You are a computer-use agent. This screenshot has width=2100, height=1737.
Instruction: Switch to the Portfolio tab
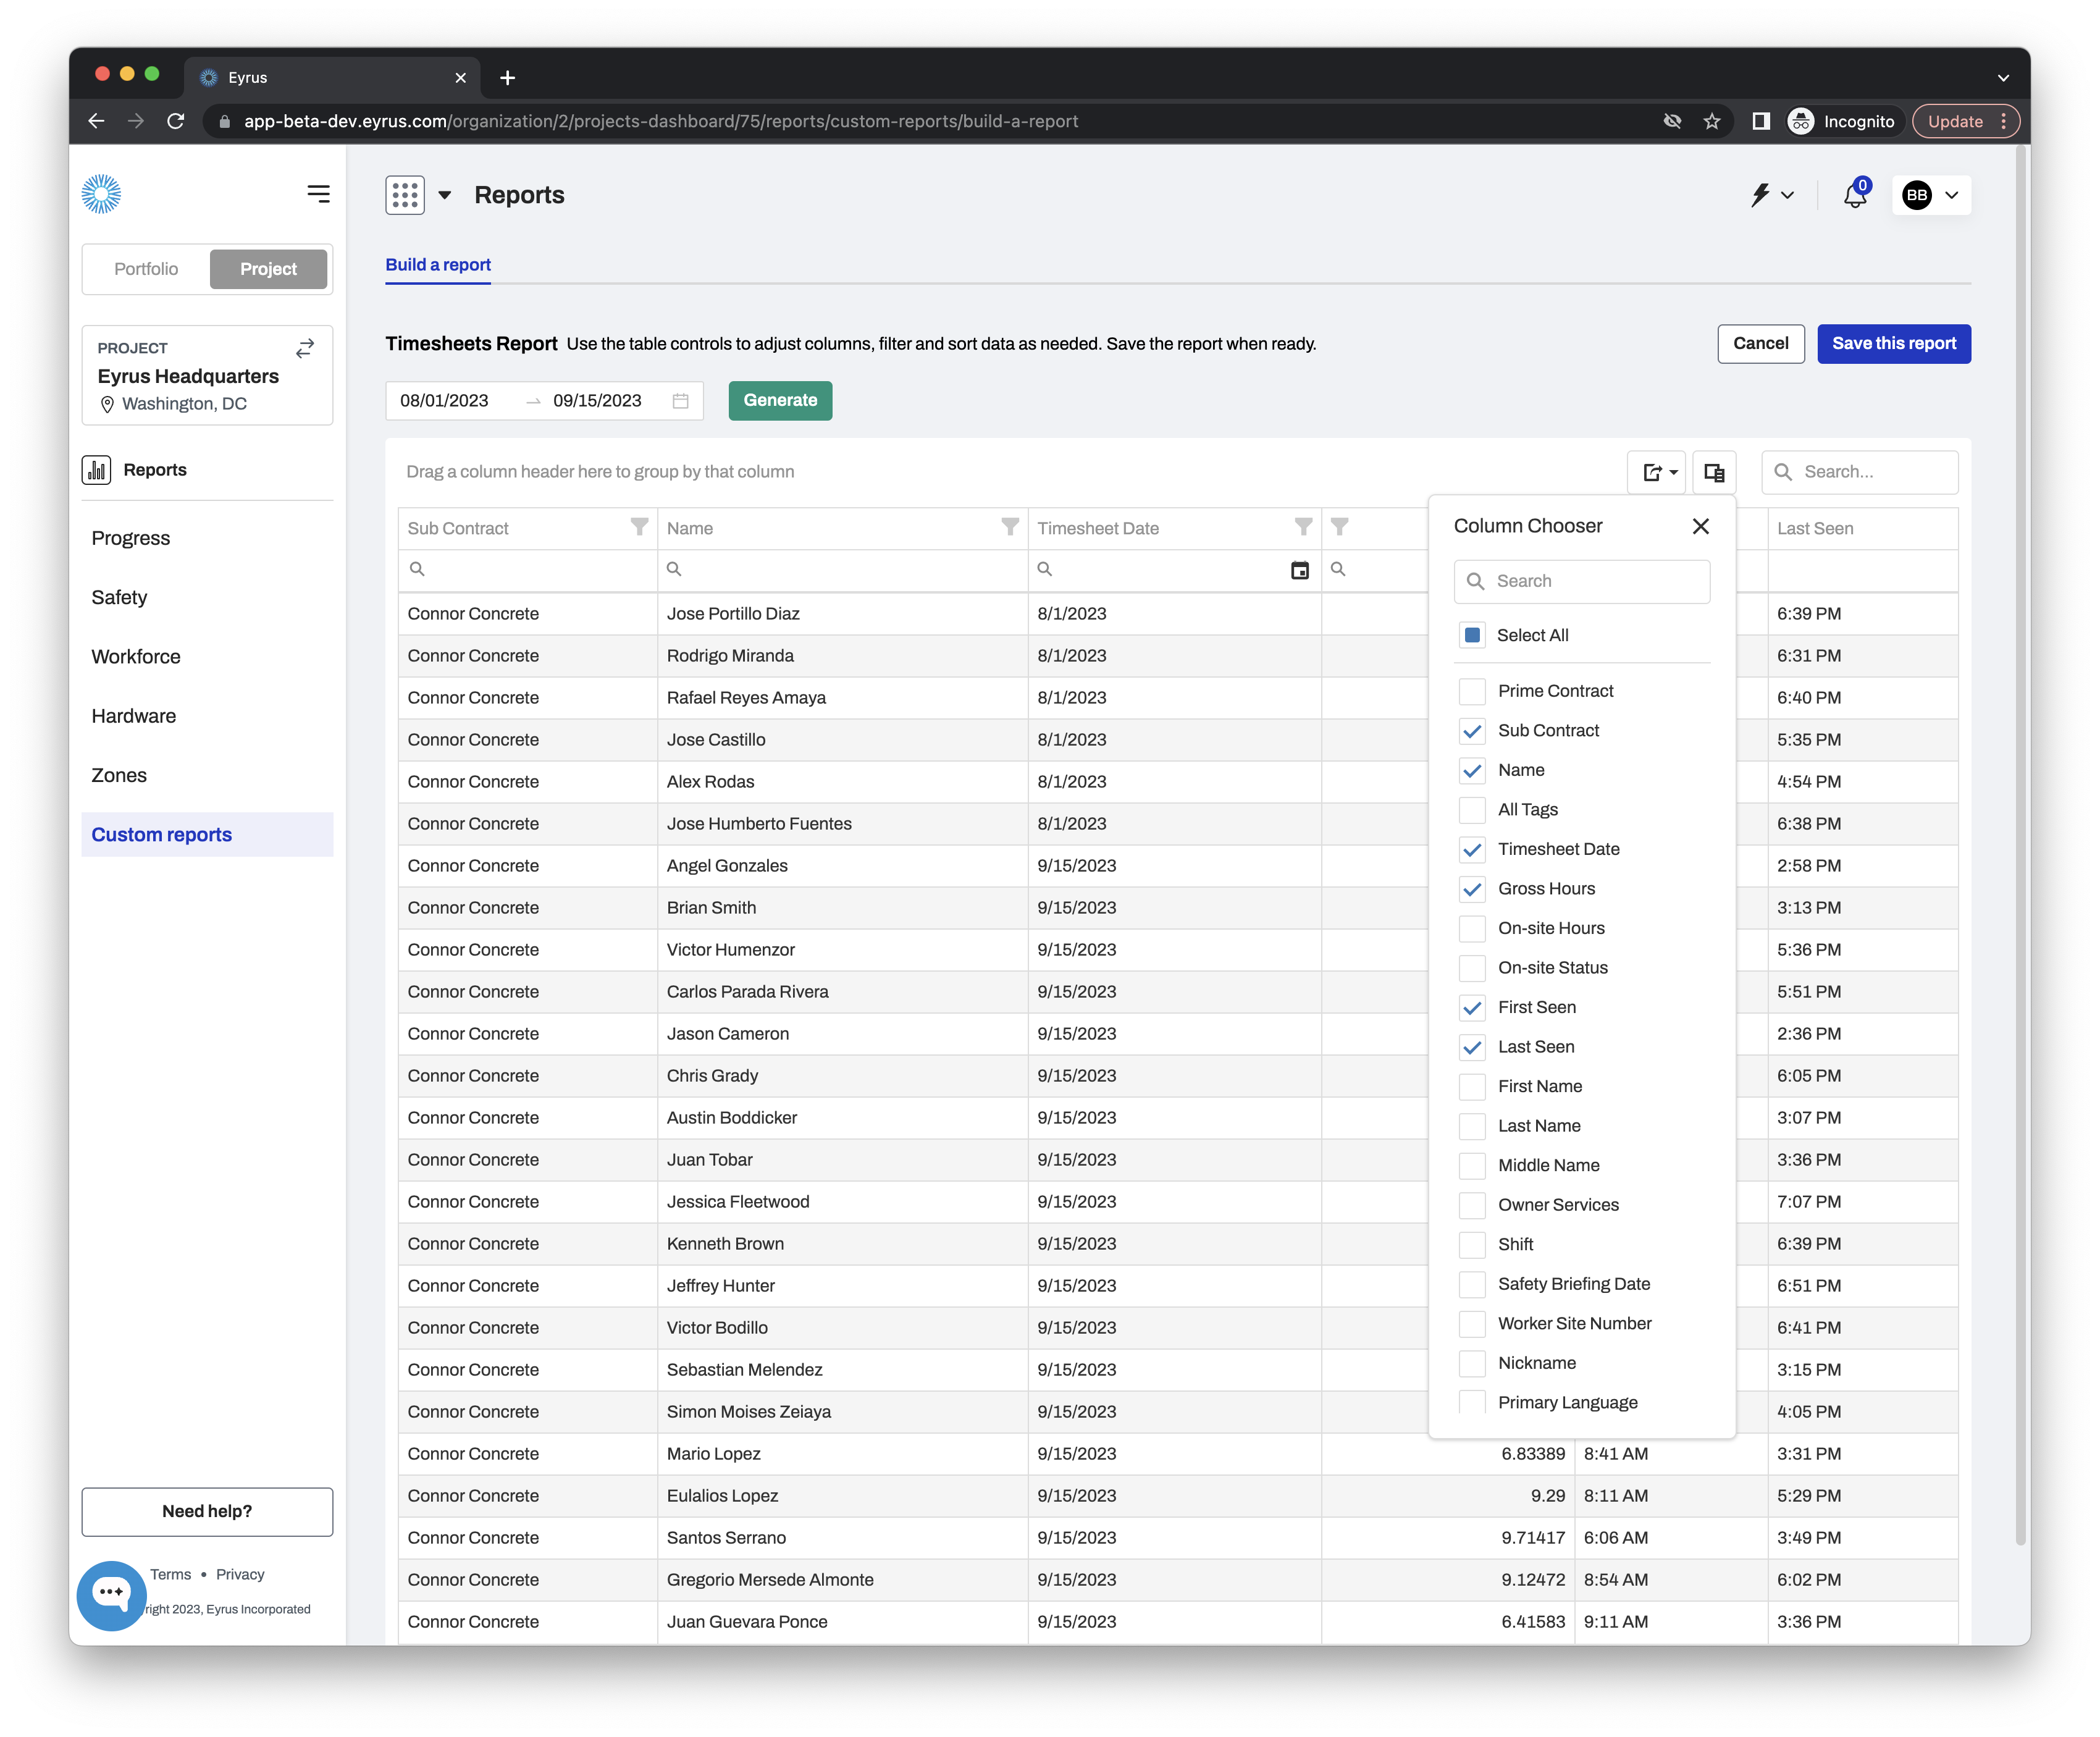pos(146,269)
